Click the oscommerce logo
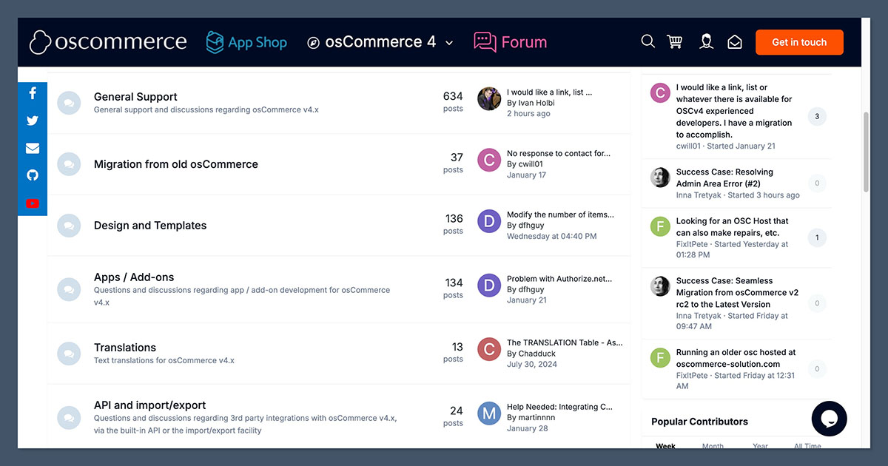The width and height of the screenshot is (888, 466). (108, 42)
